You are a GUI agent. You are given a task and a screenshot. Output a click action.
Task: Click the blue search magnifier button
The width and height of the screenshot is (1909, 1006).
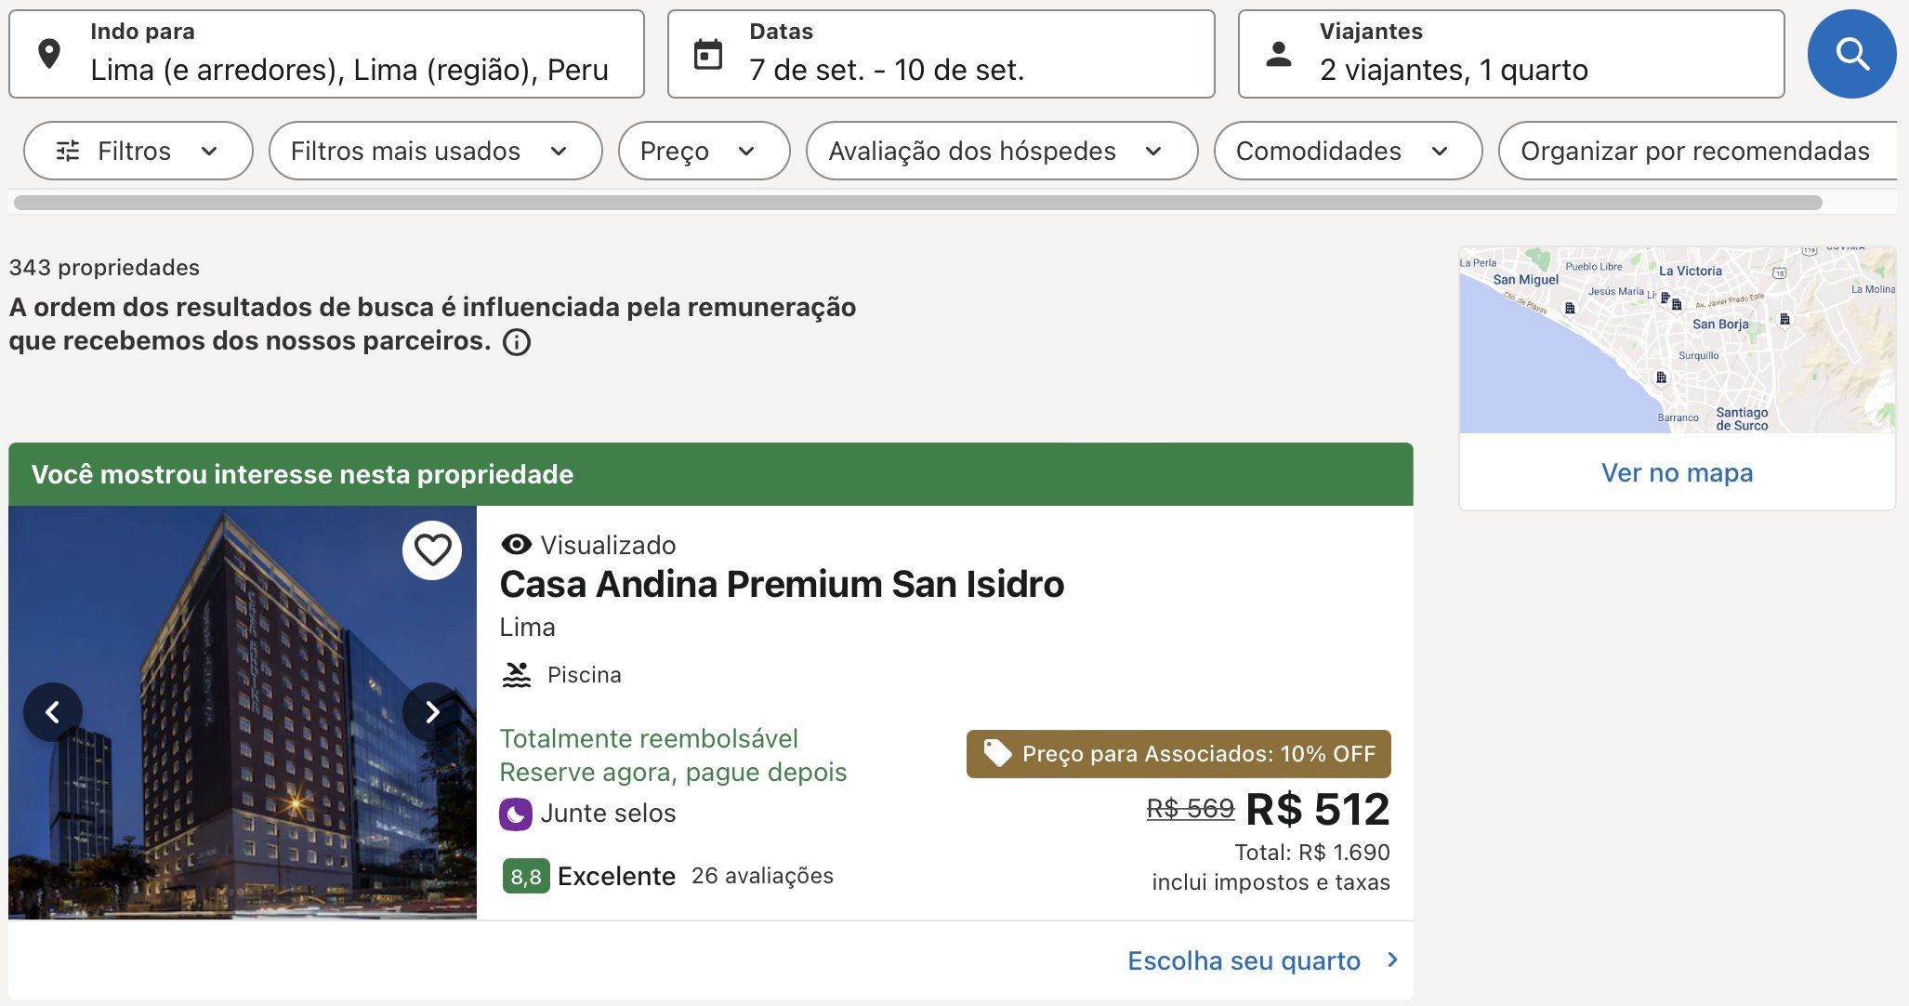pyautogui.click(x=1851, y=54)
